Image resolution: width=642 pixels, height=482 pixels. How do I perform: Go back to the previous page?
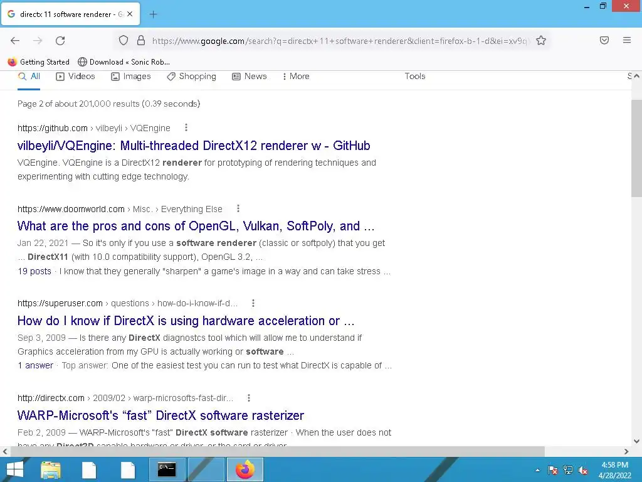coord(15,41)
